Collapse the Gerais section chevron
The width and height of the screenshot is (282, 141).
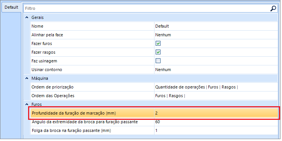click(27, 17)
